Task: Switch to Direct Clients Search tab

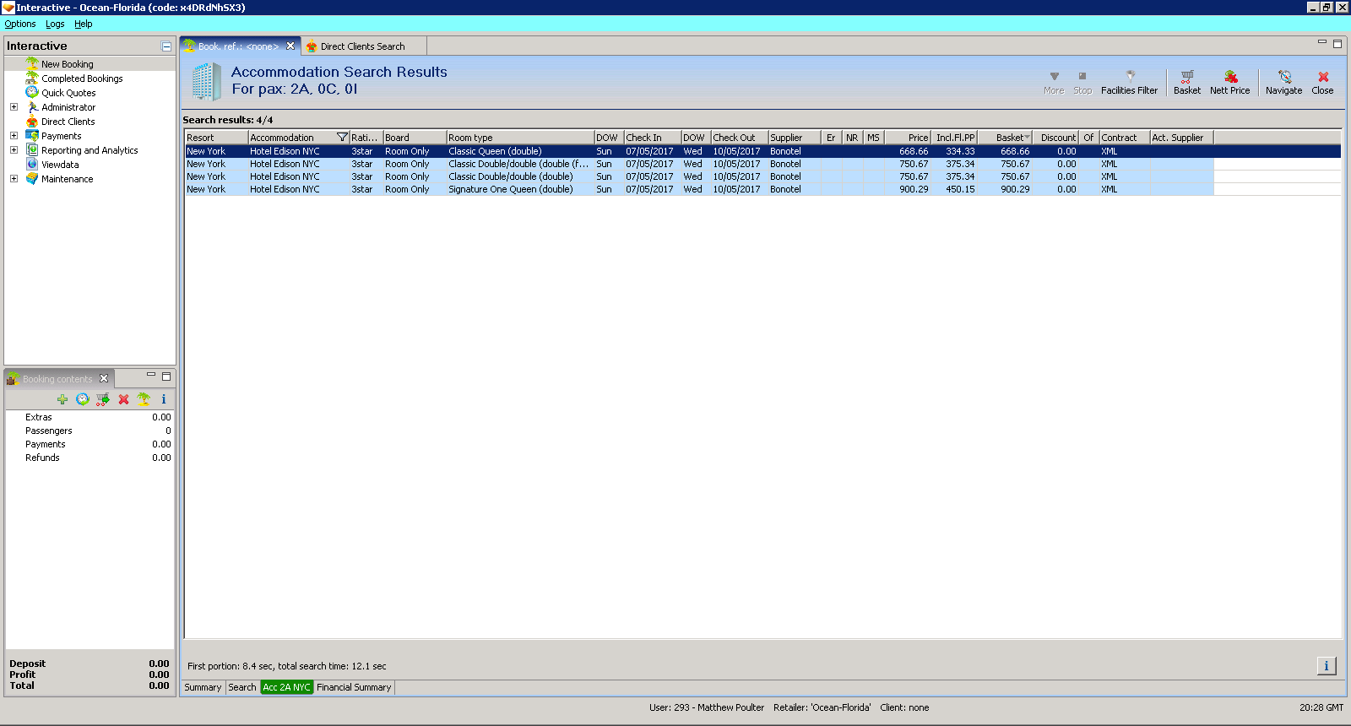Action: [x=362, y=46]
